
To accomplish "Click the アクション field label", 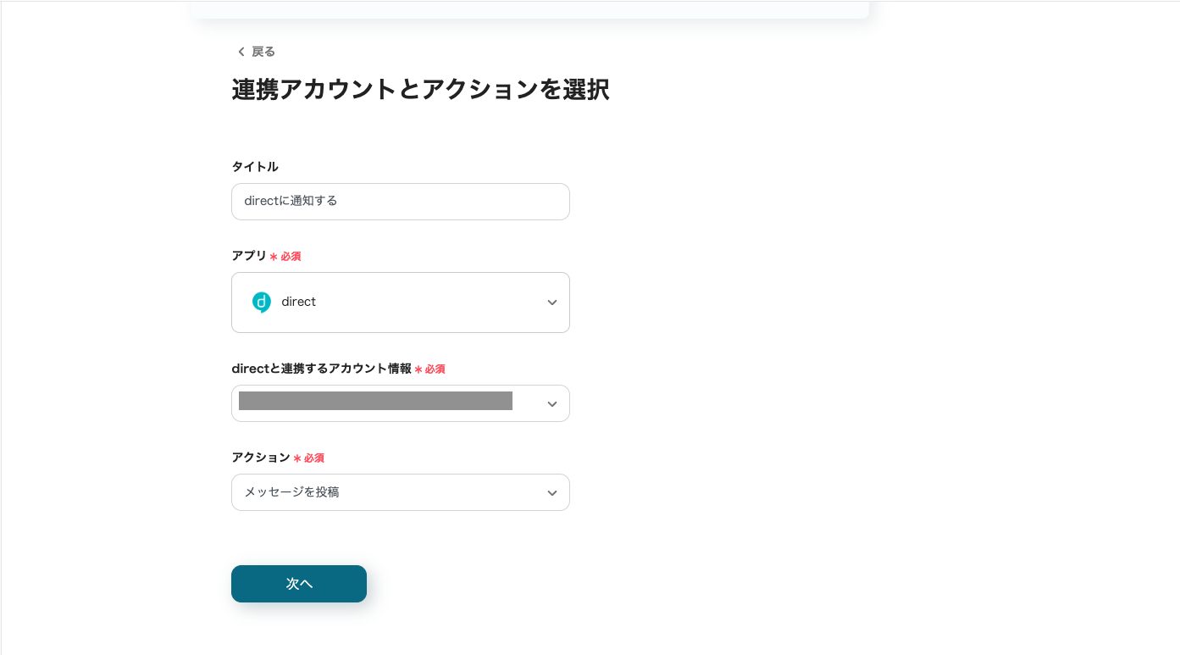I will point(261,458).
